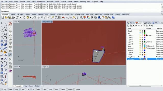163x91 pixels.
Task: Click the Paste clipboard icon
Action: [28, 17]
